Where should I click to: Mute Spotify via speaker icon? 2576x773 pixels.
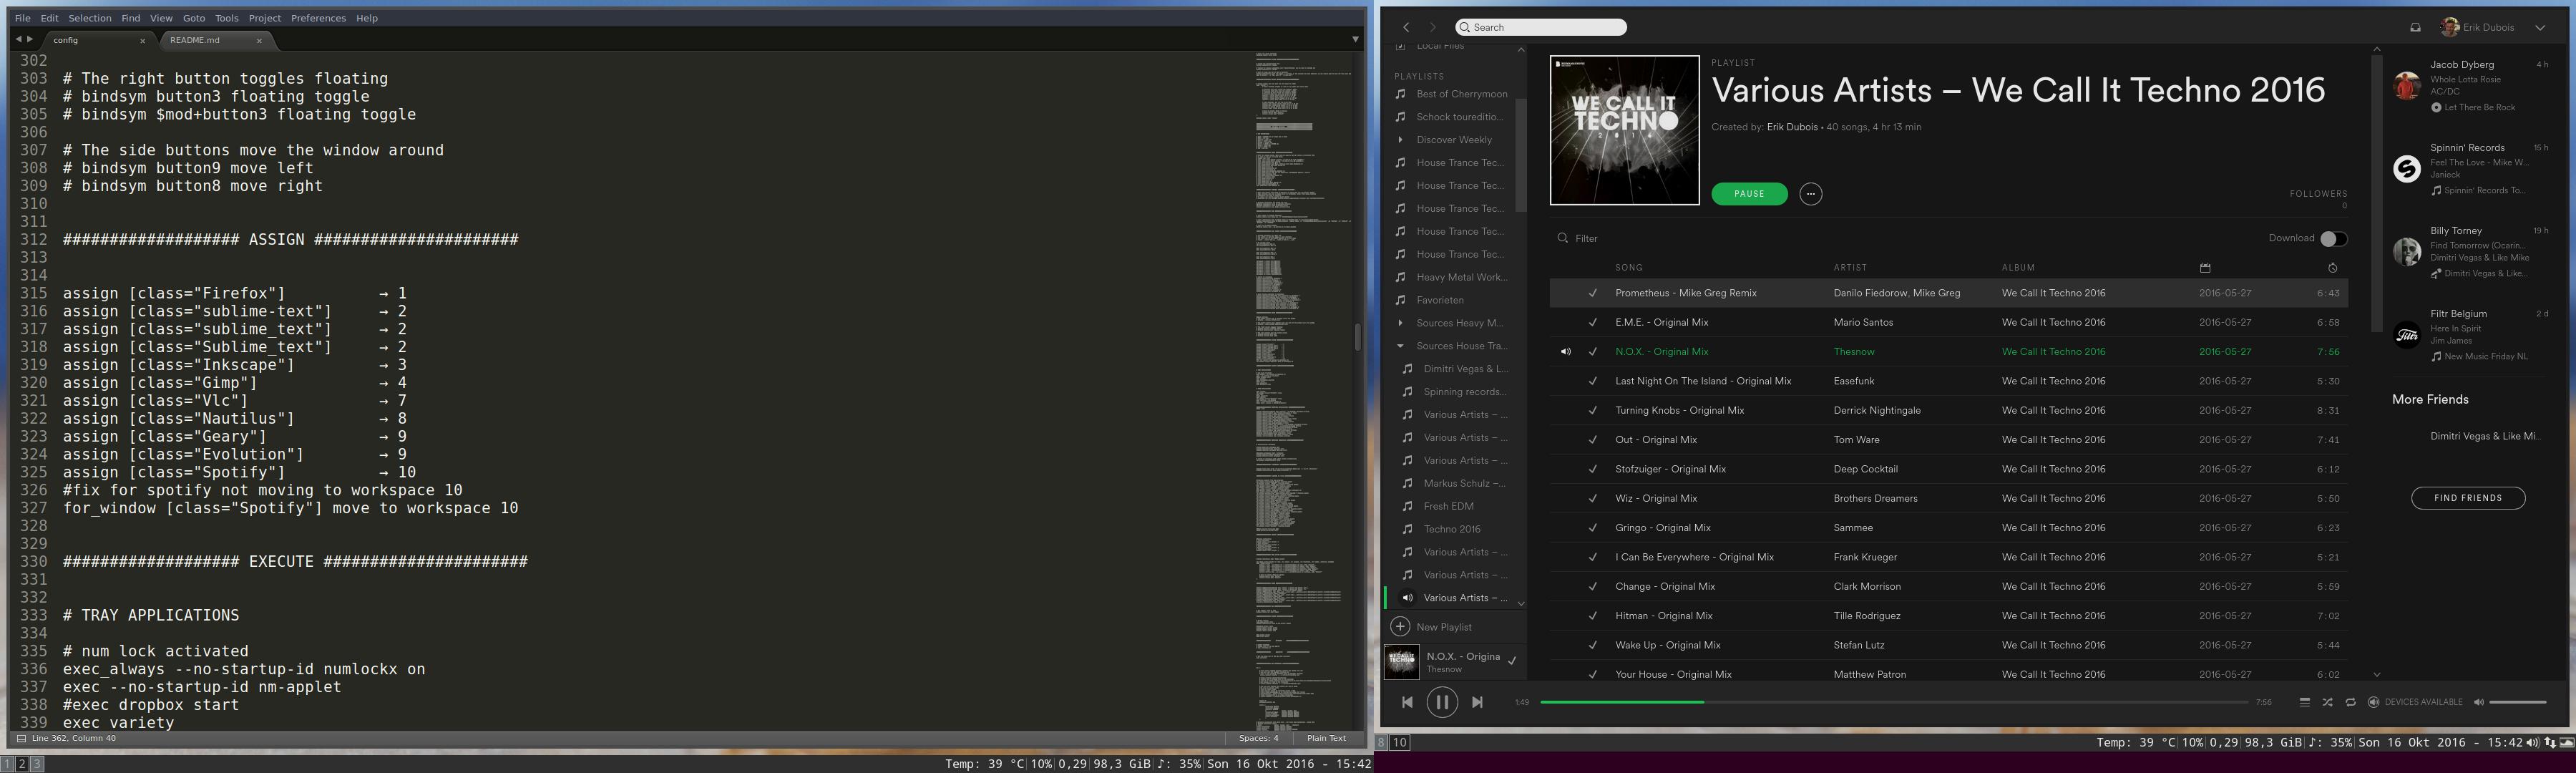(x=2478, y=702)
